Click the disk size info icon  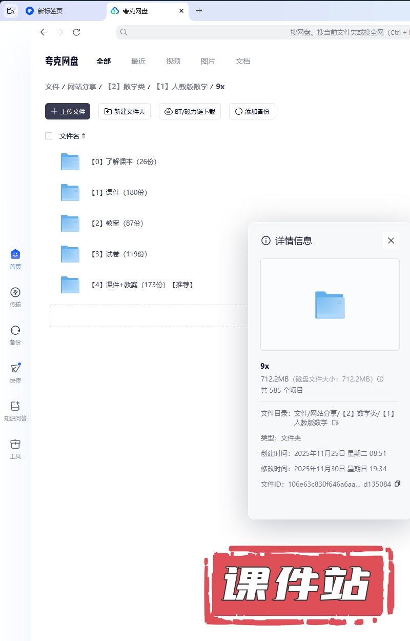(380, 379)
